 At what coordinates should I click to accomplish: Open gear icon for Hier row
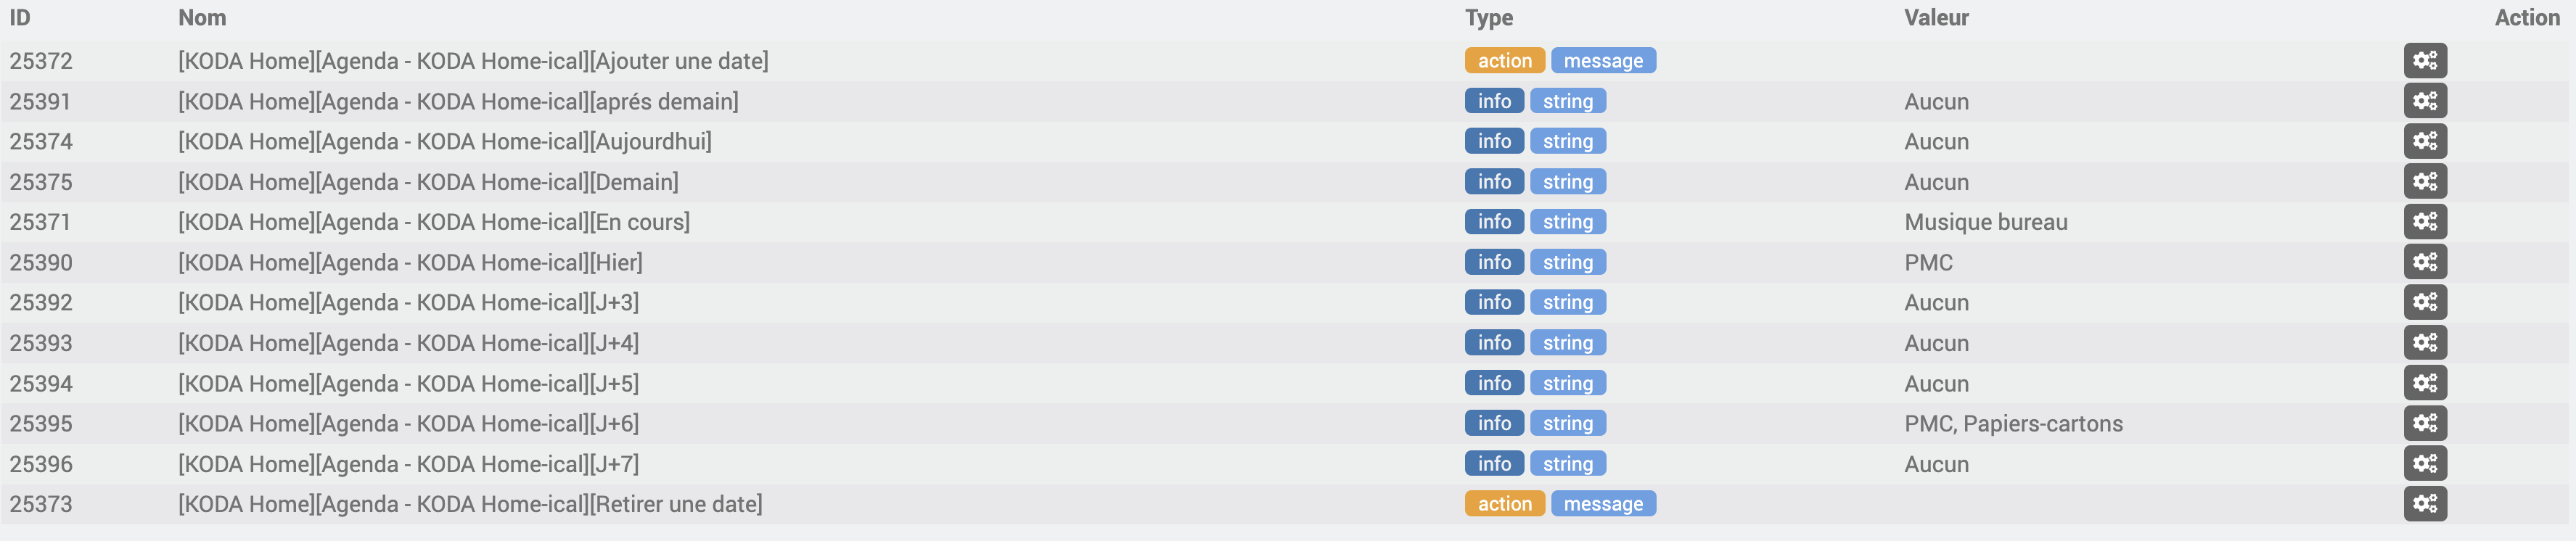[2425, 262]
